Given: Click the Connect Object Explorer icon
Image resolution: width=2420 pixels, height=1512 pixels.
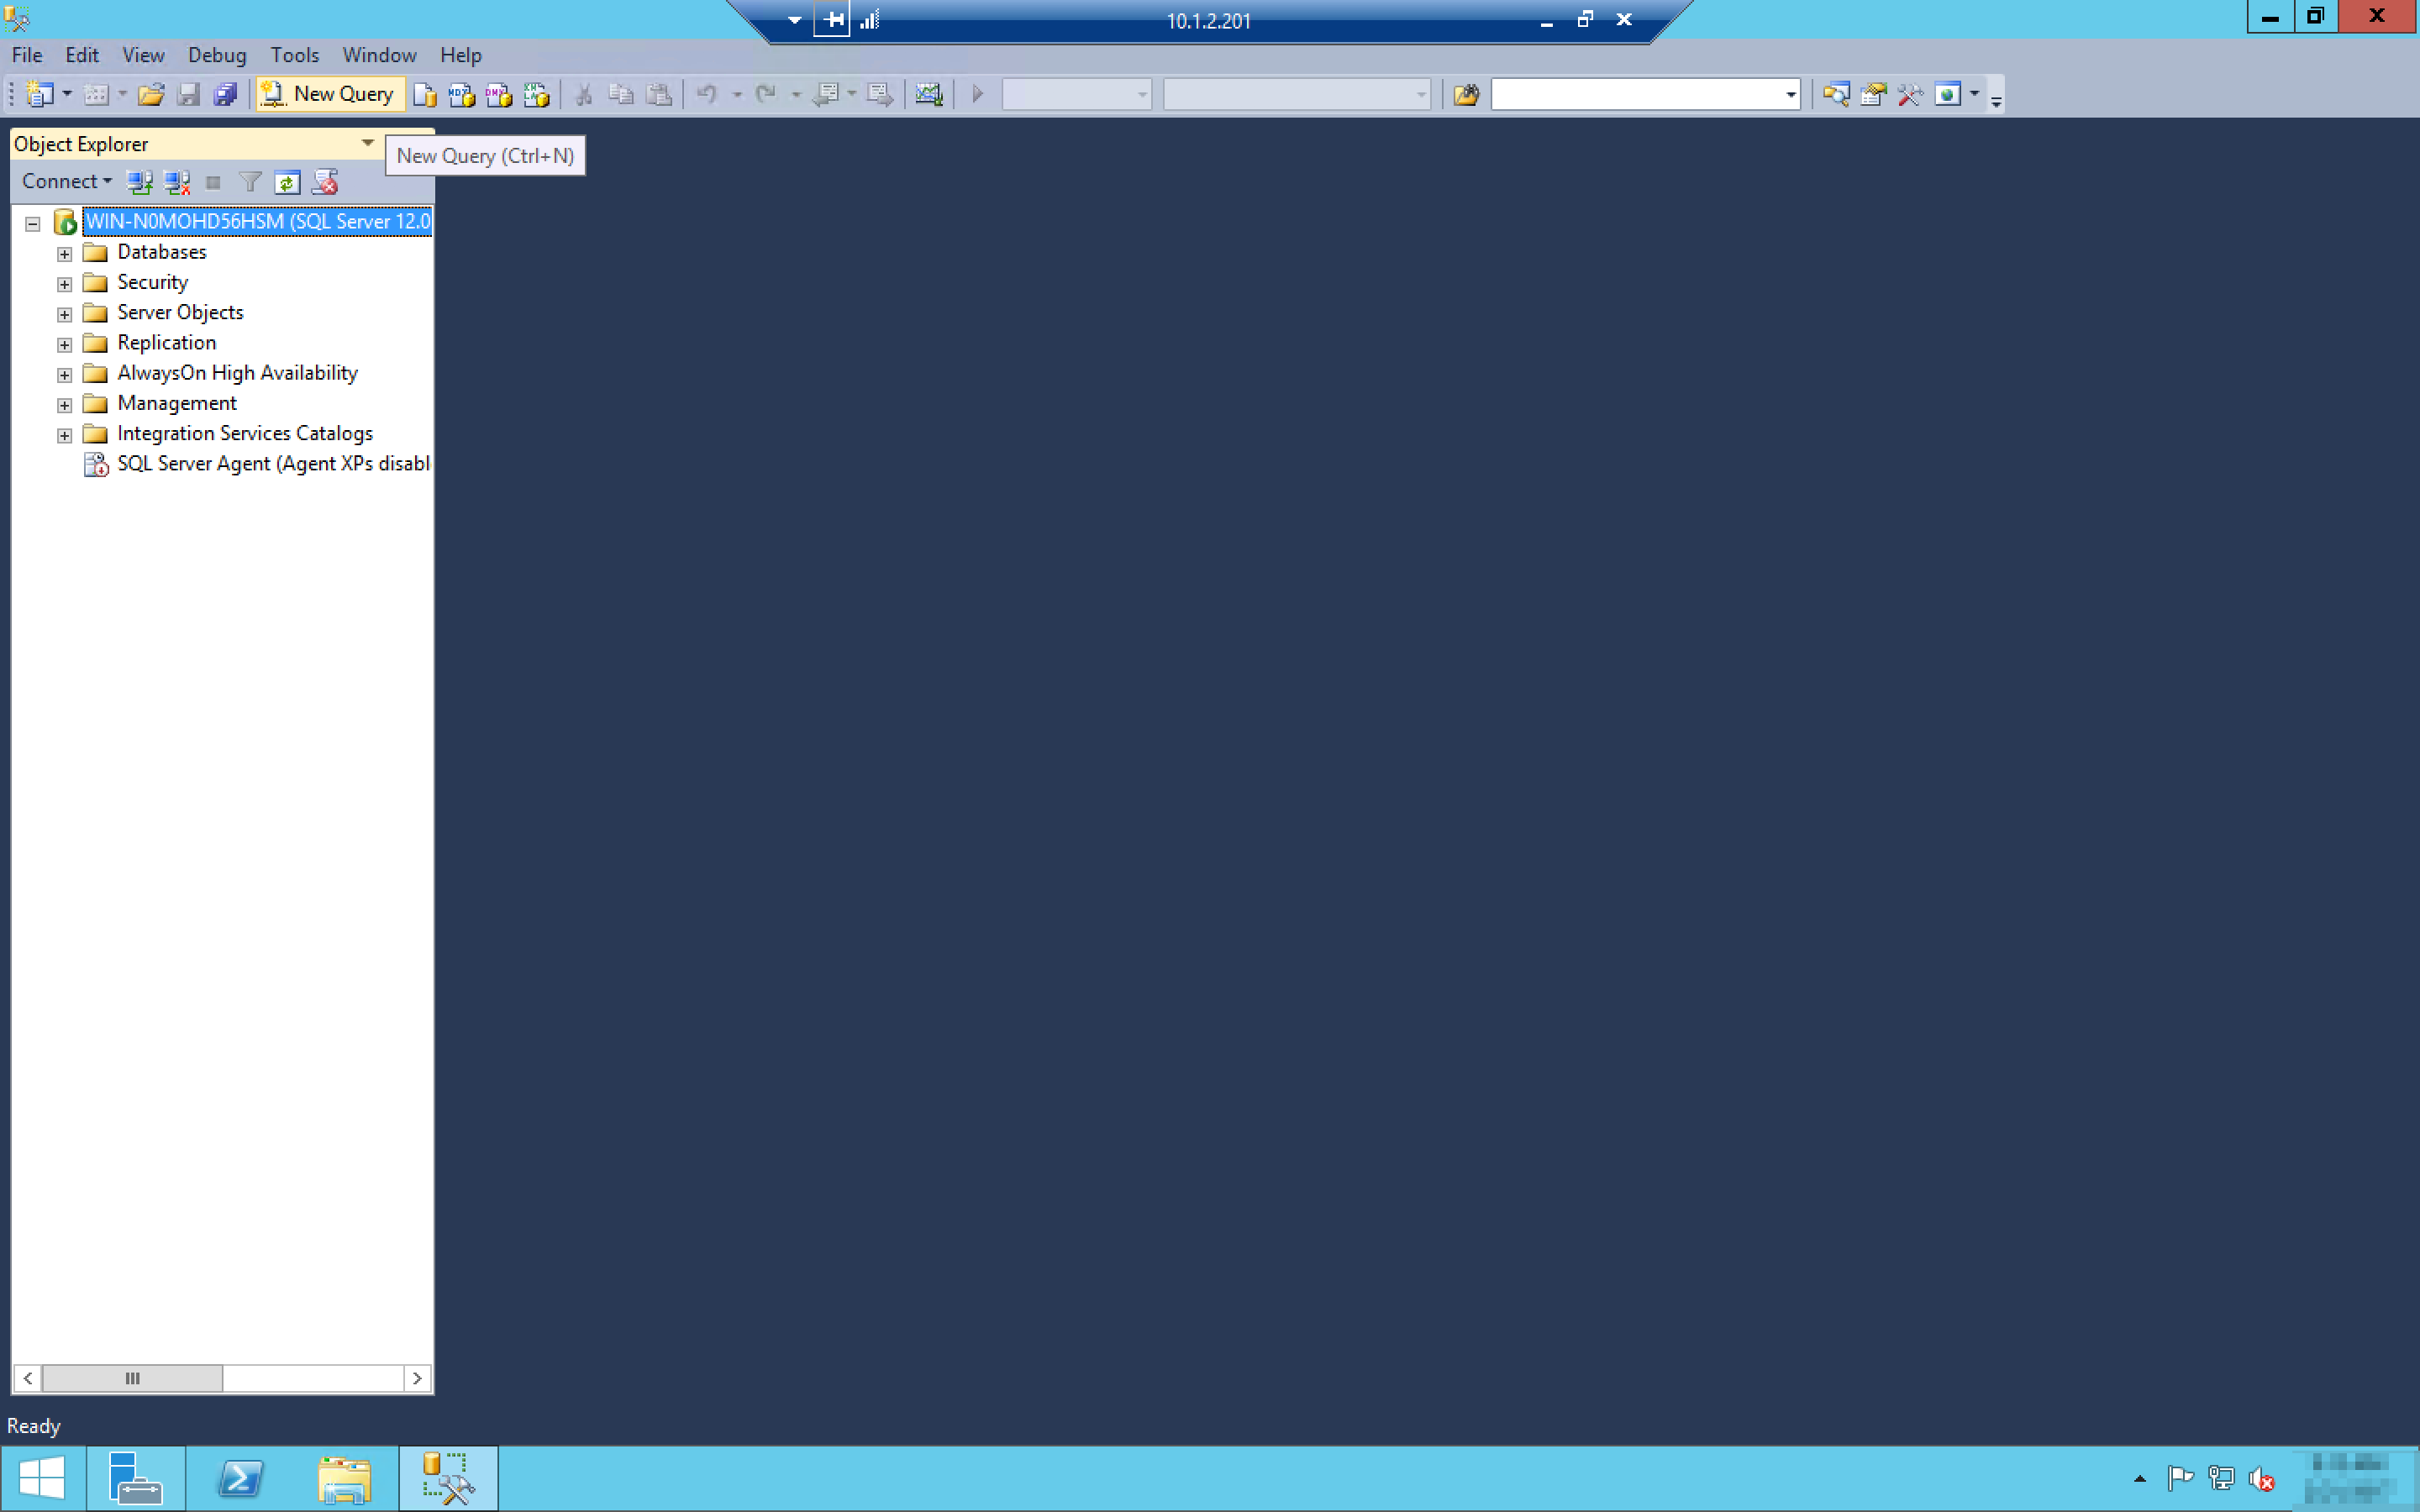Looking at the screenshot, I should 139,182.
